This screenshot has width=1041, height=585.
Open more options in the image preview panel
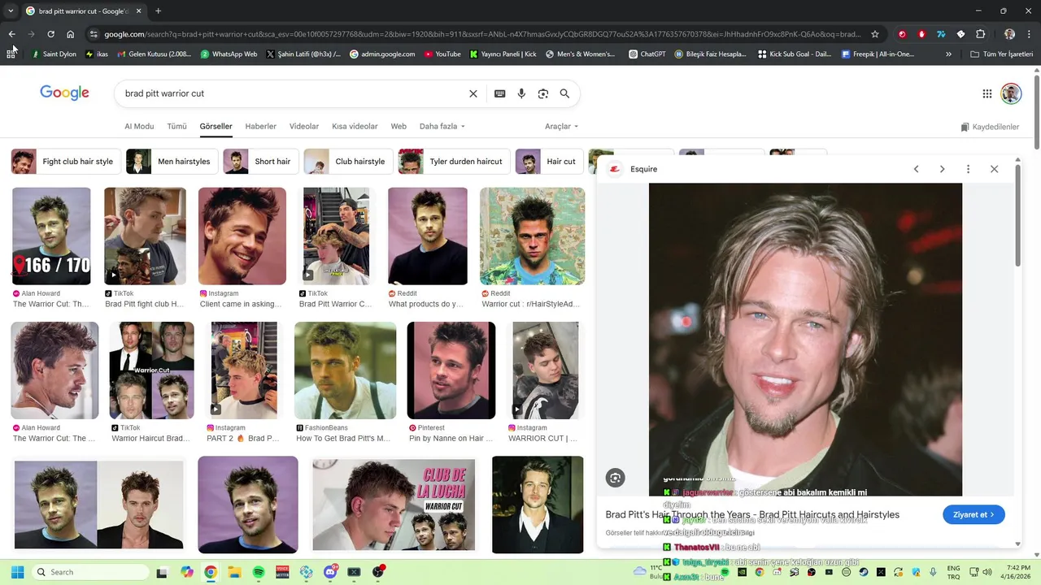968,169
